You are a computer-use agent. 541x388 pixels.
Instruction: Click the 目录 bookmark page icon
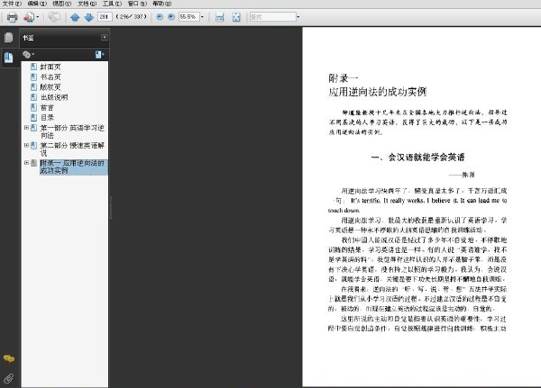(x=33, y=117)
